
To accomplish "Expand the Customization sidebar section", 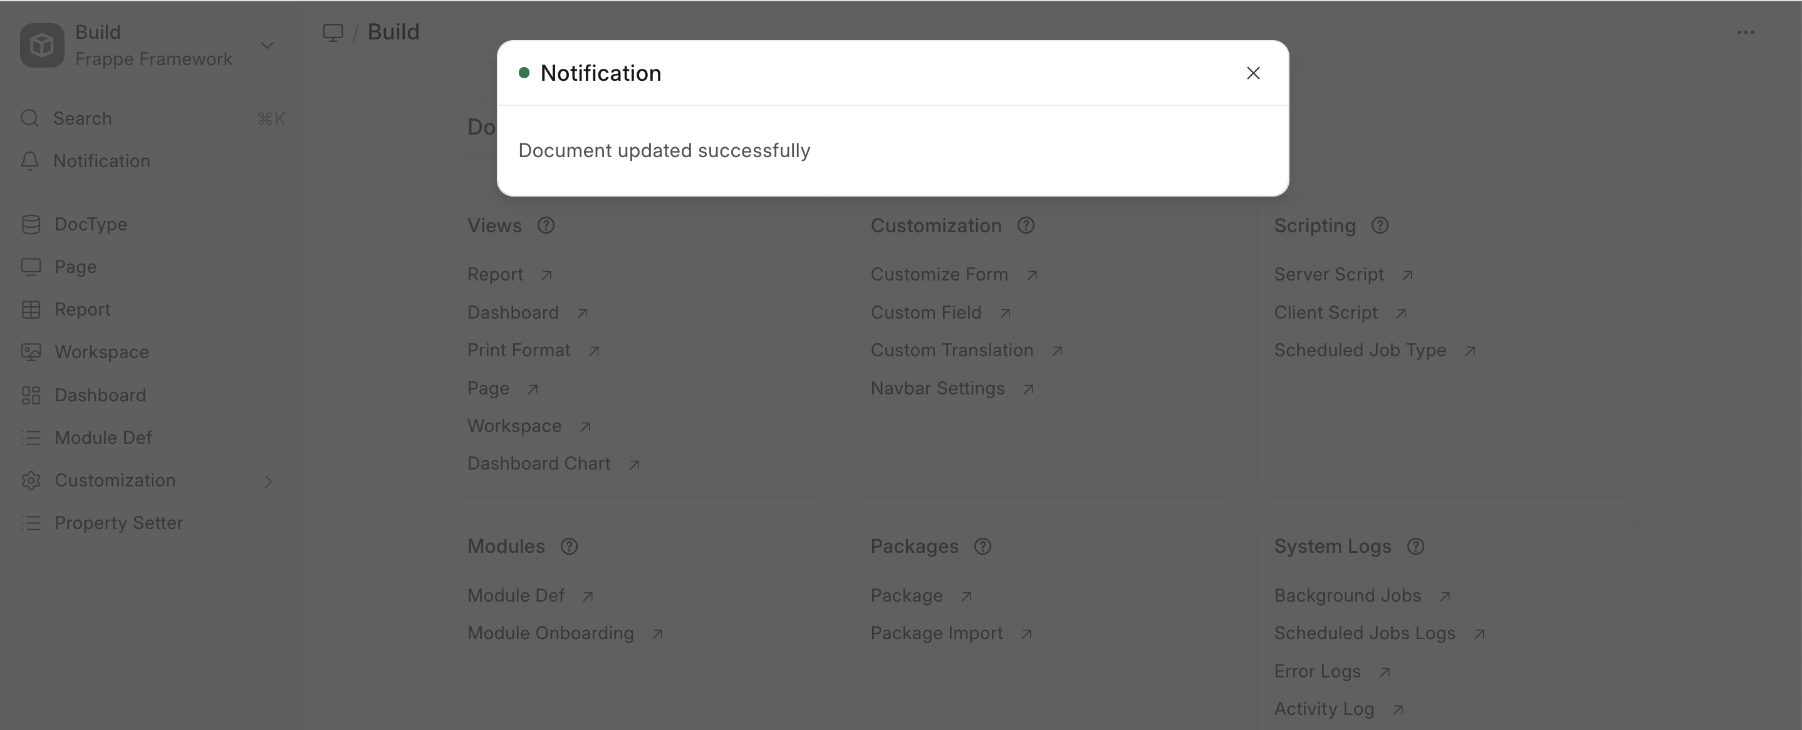I will 268,481.
